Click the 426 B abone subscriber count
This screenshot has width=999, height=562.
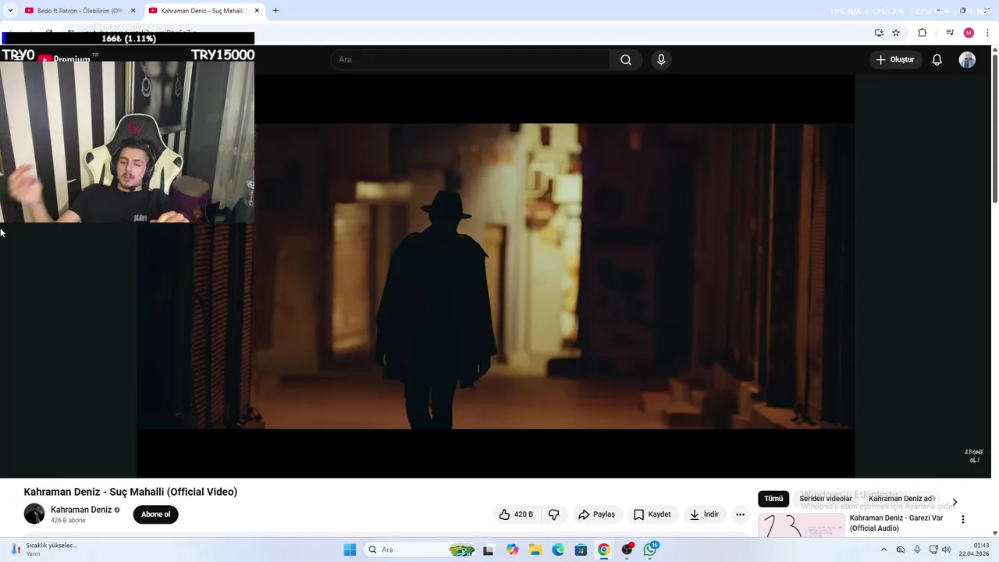coord(68,521)
